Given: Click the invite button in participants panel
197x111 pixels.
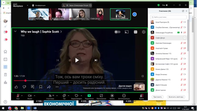Looking at the screenshot, I should coord(158,97).
